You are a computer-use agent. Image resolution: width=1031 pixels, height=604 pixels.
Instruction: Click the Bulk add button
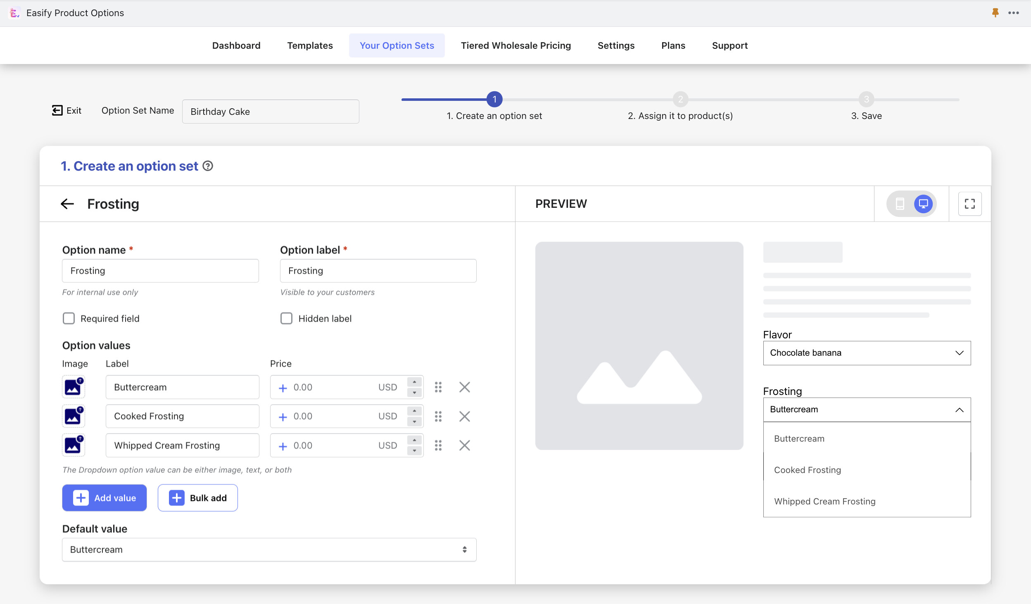tap(197, 498)
